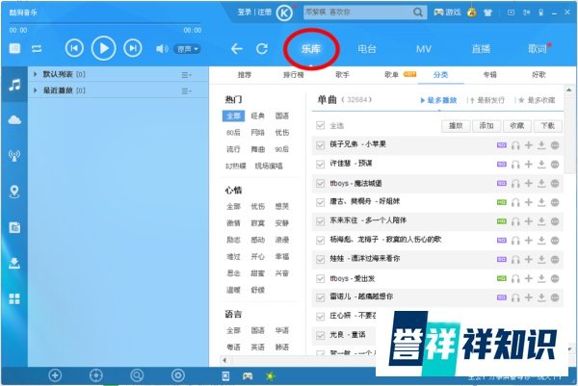Uncheck the 多一个人陪伴 song checkbox

pos(320,221)
